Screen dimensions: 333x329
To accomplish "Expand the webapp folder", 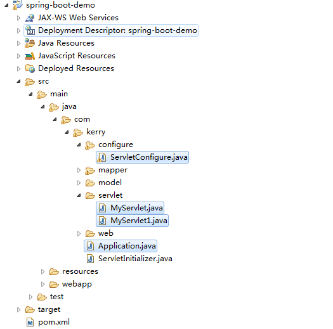I will pos(42,285).
